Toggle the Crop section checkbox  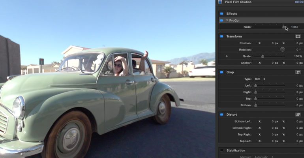pos(221,72)
